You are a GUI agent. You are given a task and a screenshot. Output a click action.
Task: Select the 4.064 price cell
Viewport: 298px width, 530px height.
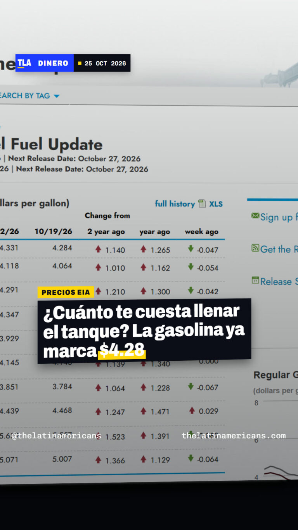point(62,266)
